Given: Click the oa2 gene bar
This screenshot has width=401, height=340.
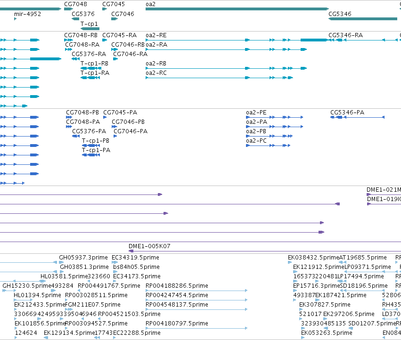Looking at the screenshot, I should pyautogui.click(x=237, y=9).
